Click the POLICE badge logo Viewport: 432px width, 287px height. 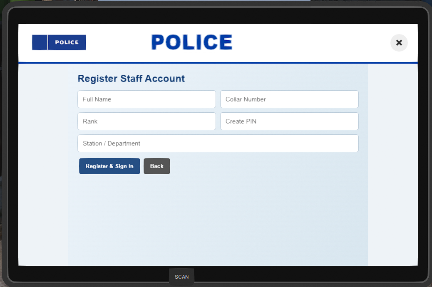tap(59, 42)
